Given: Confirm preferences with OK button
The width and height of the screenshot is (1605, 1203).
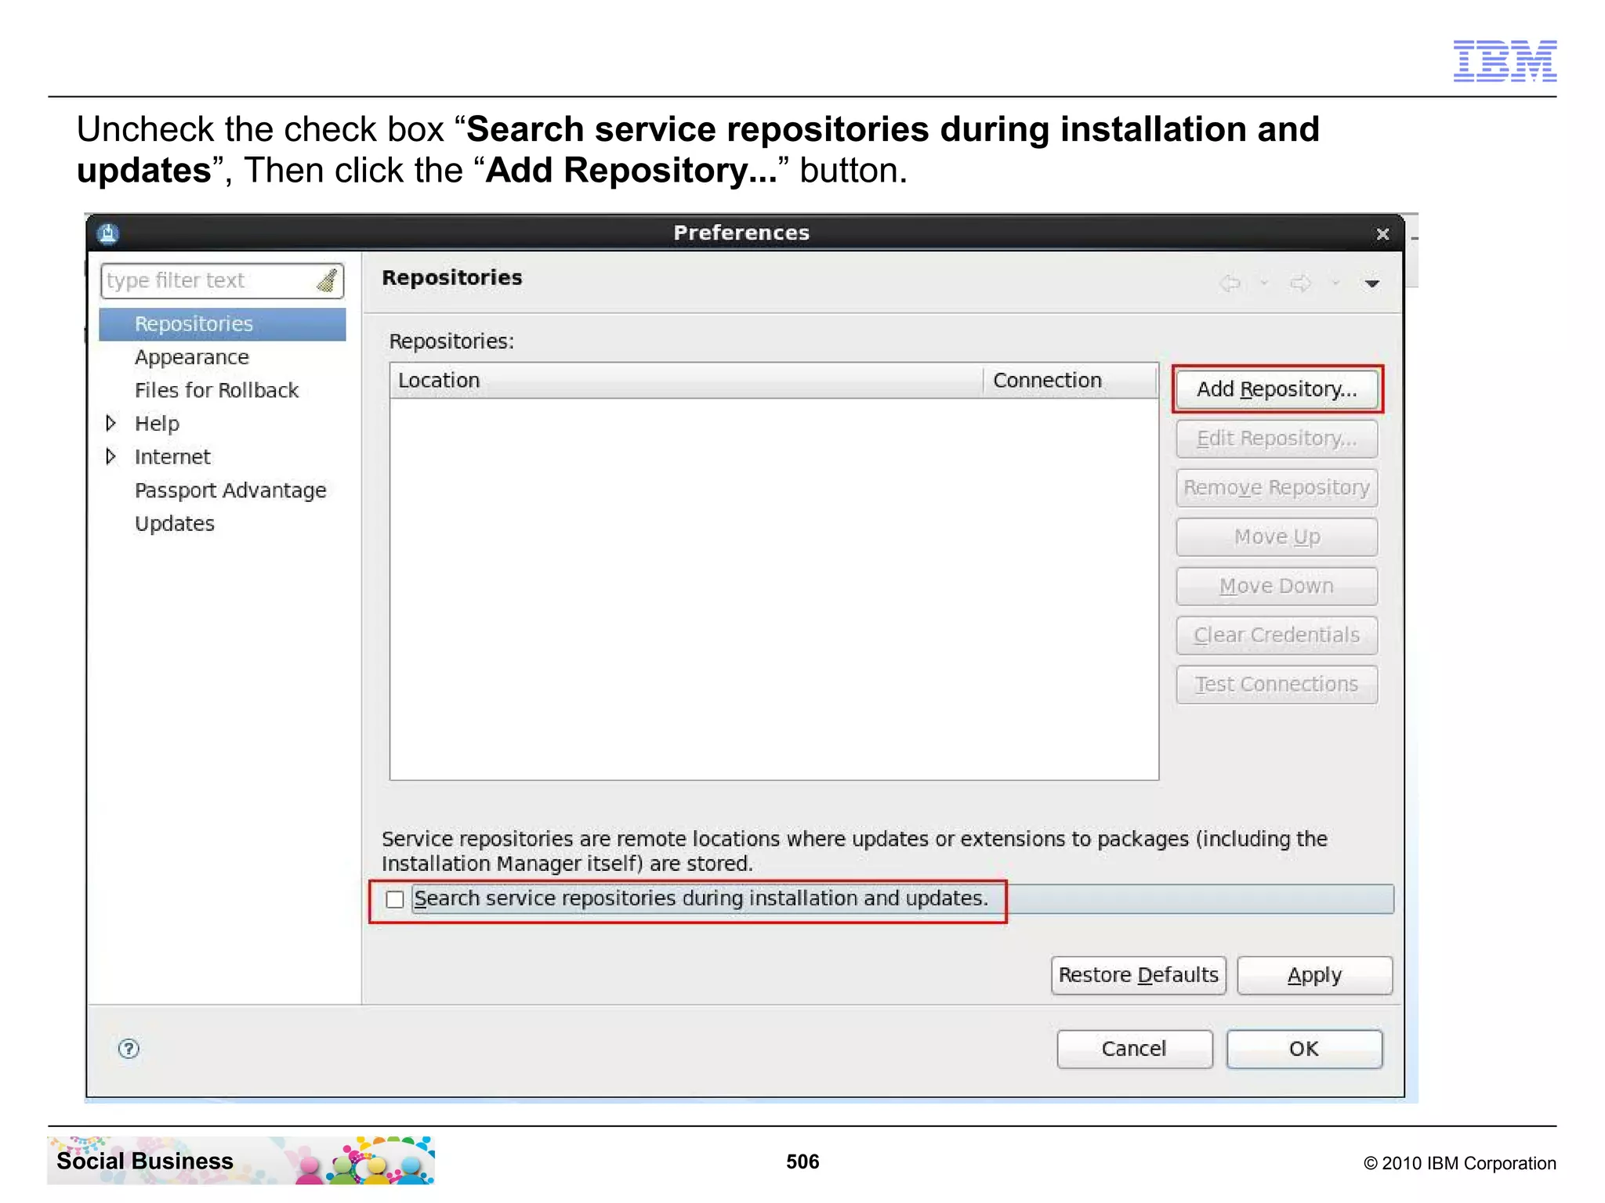Looking at the screenshot, I should point(1304,1049).
